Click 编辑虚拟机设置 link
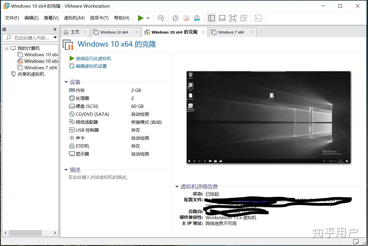The image size is (368, 246). [x=91, y=66]
